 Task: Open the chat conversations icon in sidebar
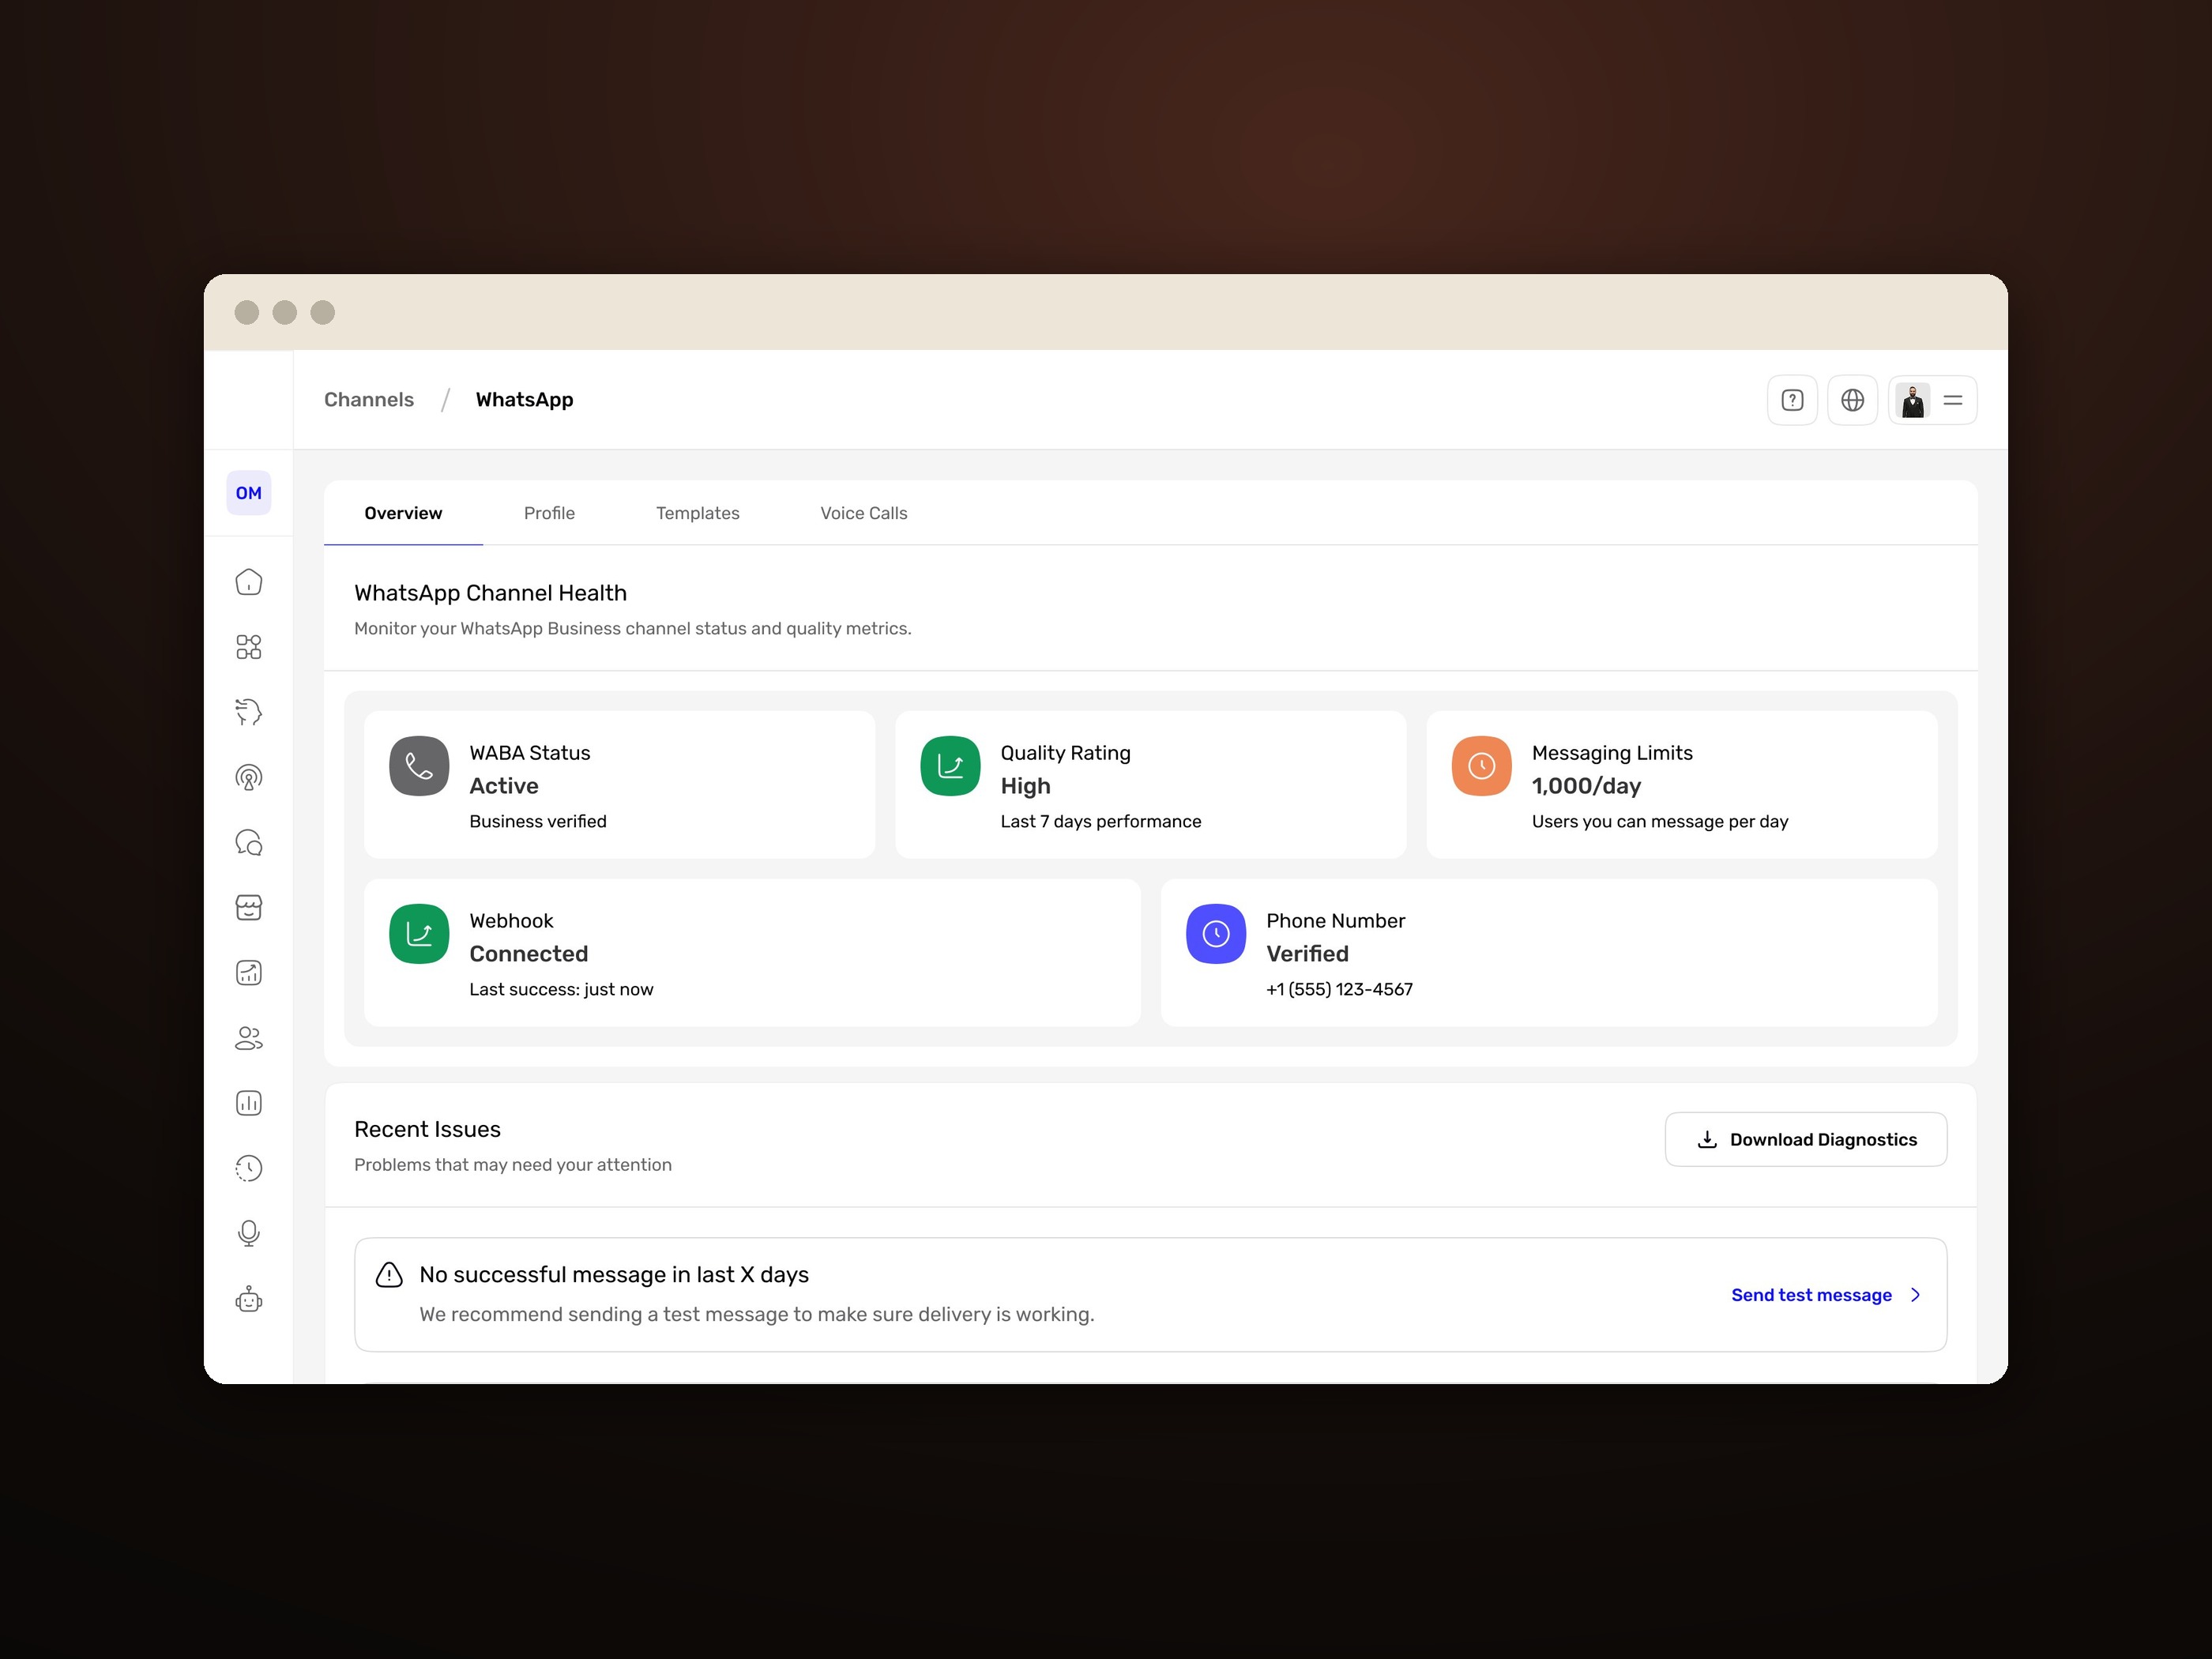coord(248,842)
